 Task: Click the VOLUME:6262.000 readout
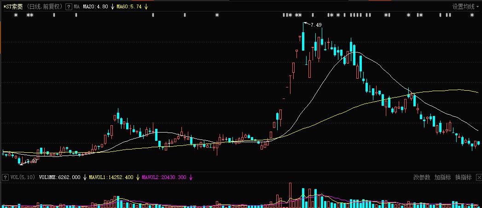pos(60,177)
